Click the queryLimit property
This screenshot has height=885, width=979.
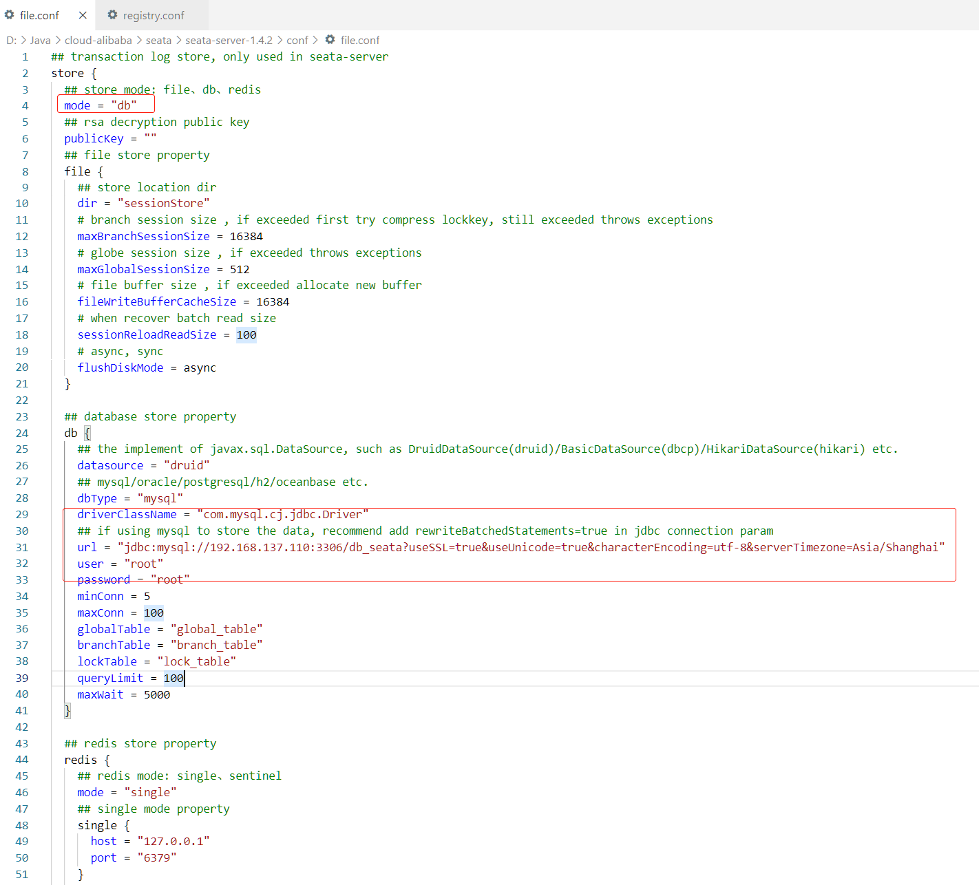pyautogui.click(x=110, y=678)
